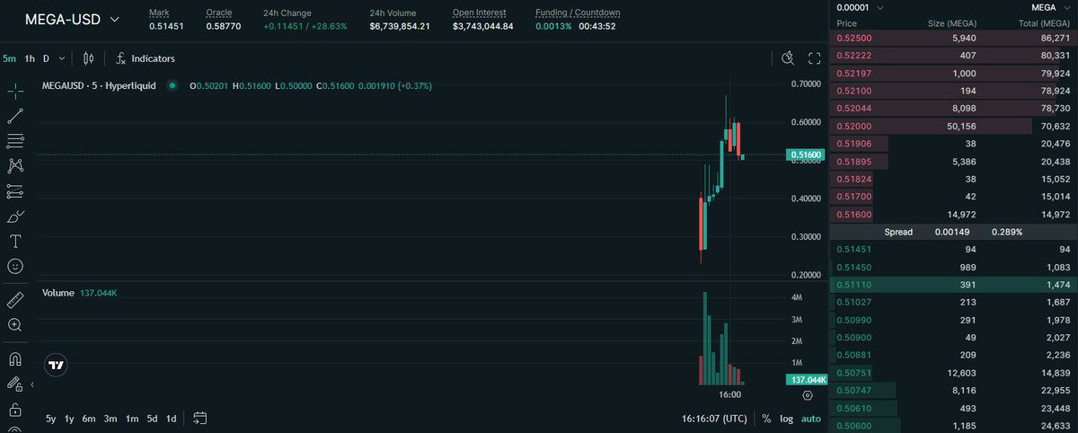
Task: Open the go to date calendar
Action: coord(199,418)
